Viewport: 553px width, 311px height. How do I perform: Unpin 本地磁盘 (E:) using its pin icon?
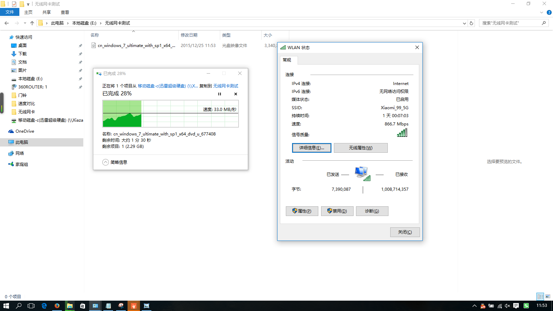[80, 79]
